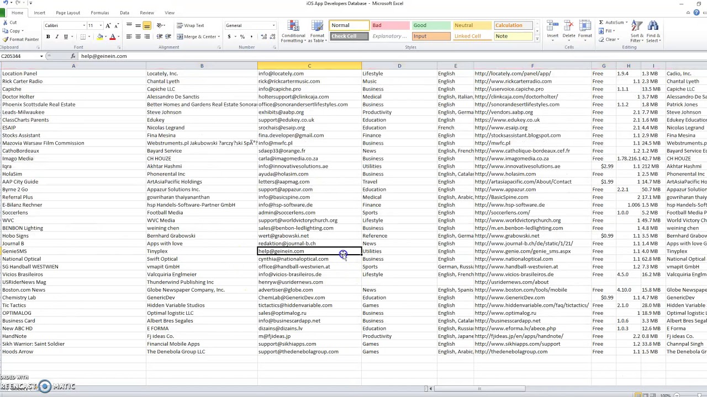The height and width of the screenshot is (397, 707).
Task: Open the Formulas tab
Action: click(100, 13)
